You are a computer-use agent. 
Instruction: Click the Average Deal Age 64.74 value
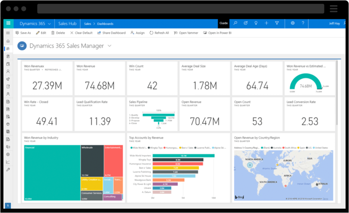[x=257, y=86]
